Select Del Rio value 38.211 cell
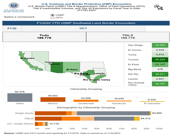The image size is (172, 137). [x=160, y=74]
